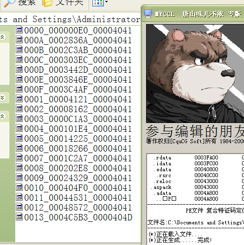244x245 pixels.
Task: Click file icon of 000E_0003846E_00004041
Action: tap(19, 79)
